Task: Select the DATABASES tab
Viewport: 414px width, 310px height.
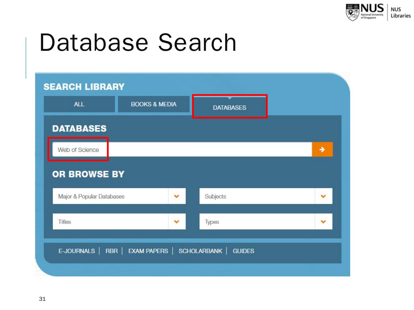Action: pos(229,108)
